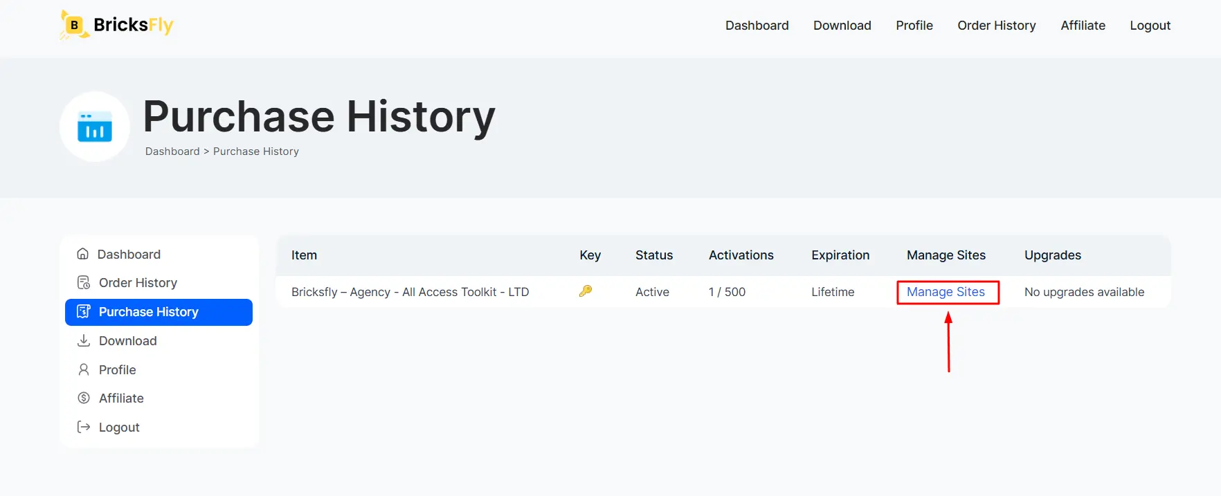Click the Dashboard breadcrumb link
This screenshot has height=496, width=1221.
tap(172, 151)
